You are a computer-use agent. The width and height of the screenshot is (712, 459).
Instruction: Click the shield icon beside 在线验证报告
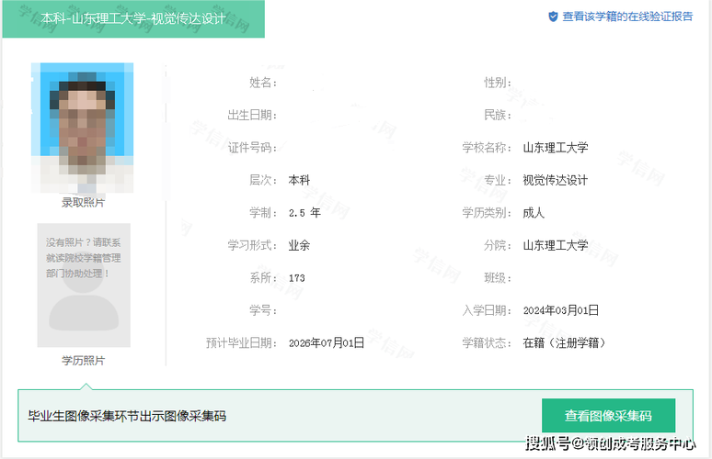coord(553,17)
